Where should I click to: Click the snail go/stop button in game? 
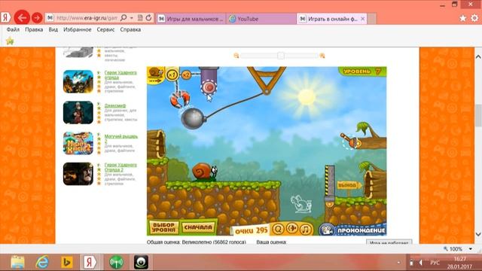click(156, 75)
